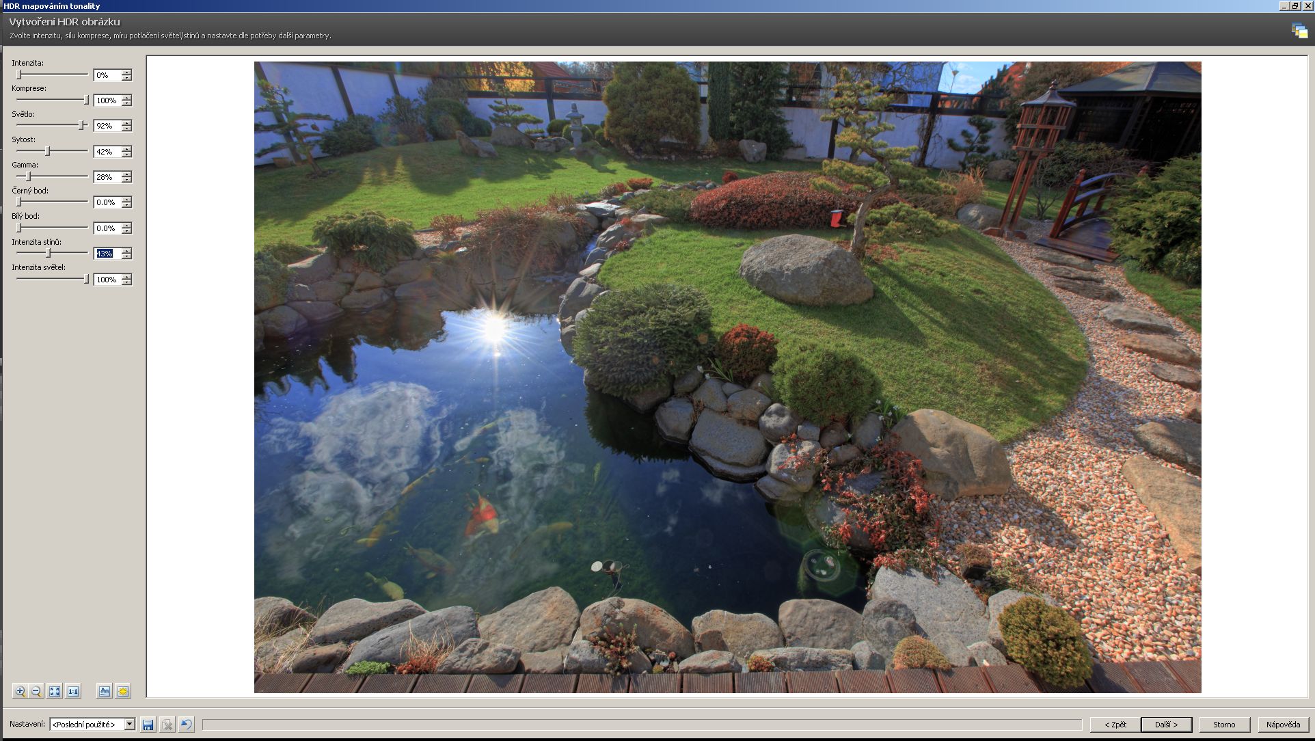Viewport: 1315px width, 741px height.
Task: Save current settings with floppy disk icon
Action: point(148,725)
